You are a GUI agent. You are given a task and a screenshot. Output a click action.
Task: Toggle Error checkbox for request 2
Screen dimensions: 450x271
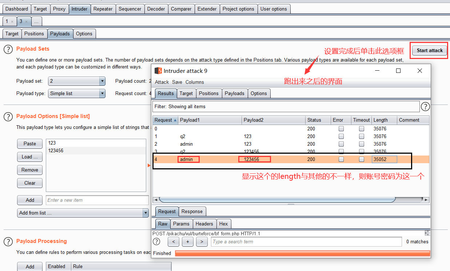coord(341,144)
